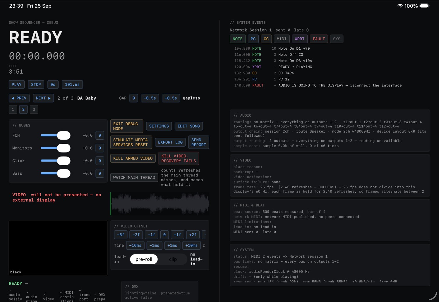The height and width of the screenshot is (302, 439).
Task: Toggle XPRT event filter
Action: pos(300,39)
